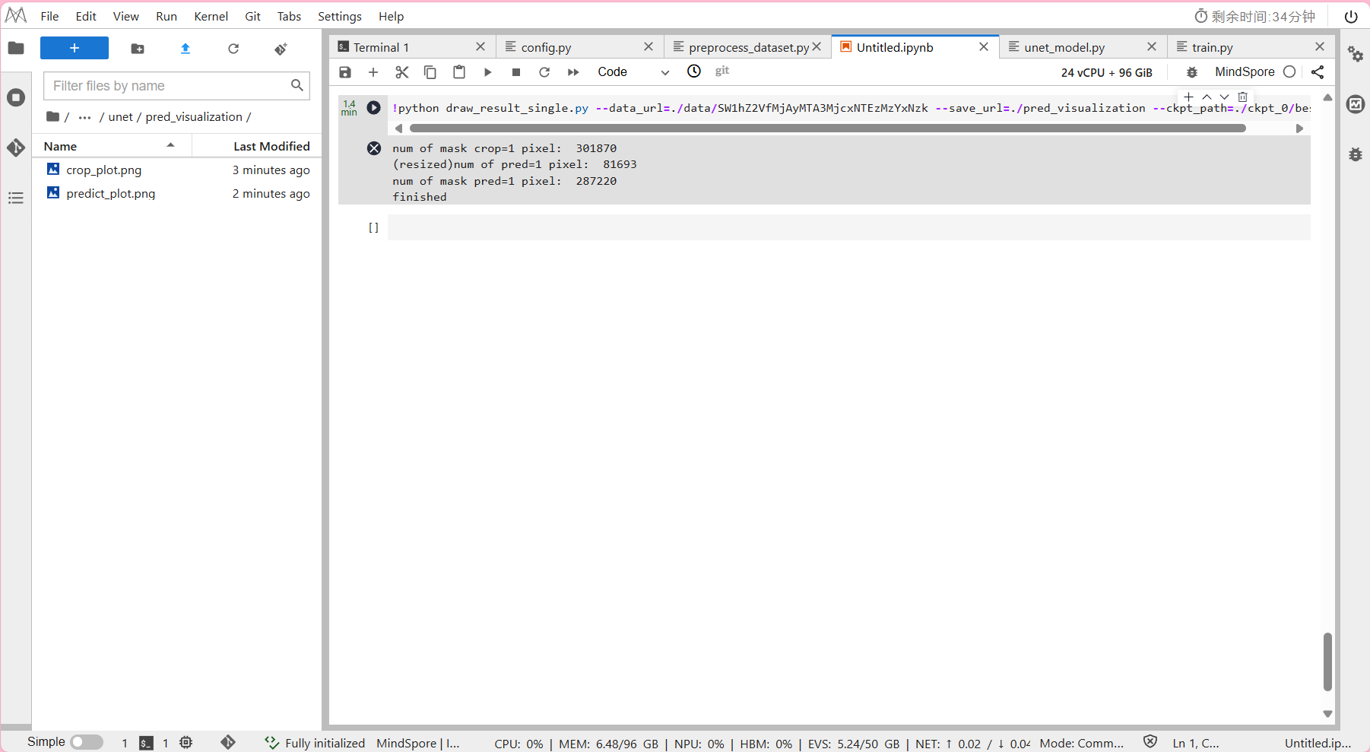The width and height of the screenshot is (1370, 752).
Task: Sort files by Last Modified
Action: click(x=257, y=146)
